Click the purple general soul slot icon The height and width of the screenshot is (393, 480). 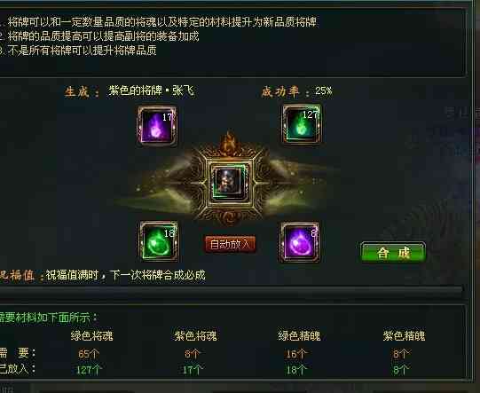coord(157,125)
